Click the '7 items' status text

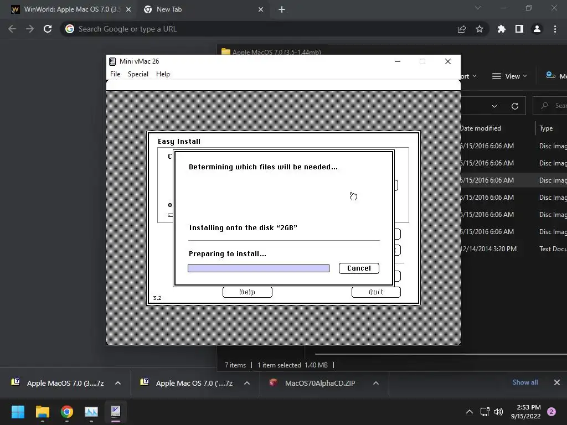pos(235,365)
